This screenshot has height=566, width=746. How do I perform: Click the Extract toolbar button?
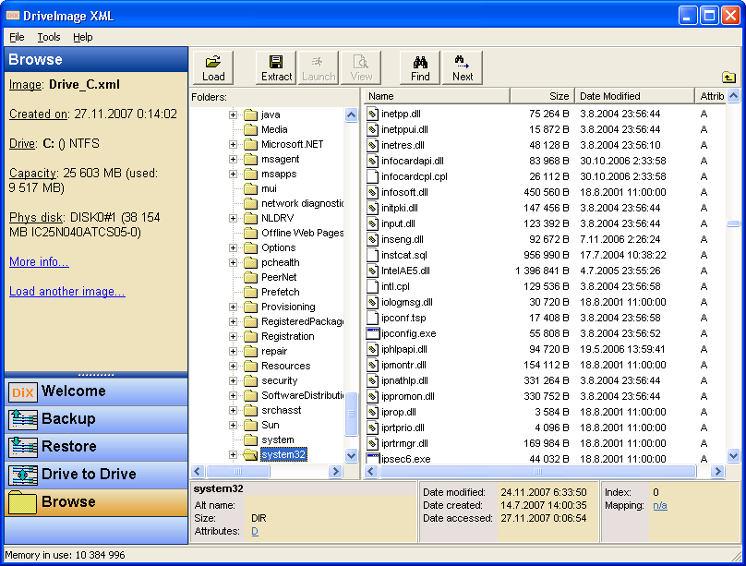click(276, 68)
